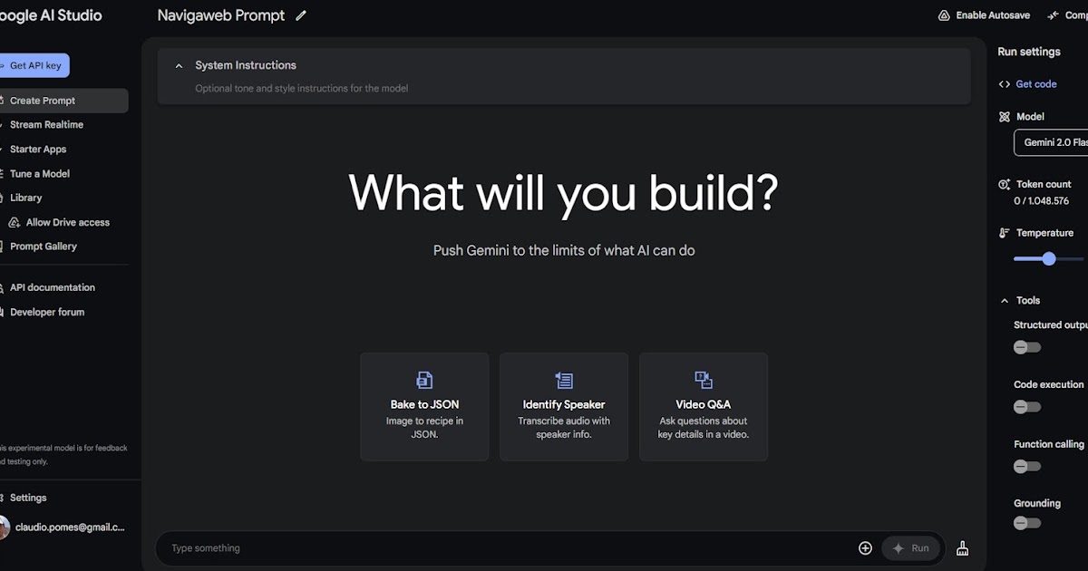Open the Gemini 2.0 Flash model dropdown
The image size is (1088, 571).
[x=1051, y=142]
